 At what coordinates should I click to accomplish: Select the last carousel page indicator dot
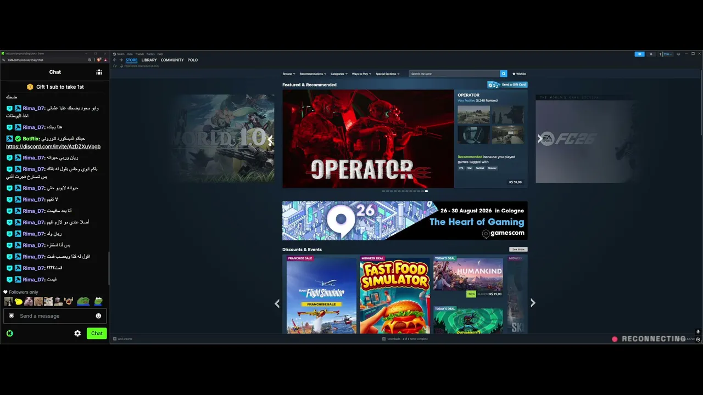click(426, 191)
